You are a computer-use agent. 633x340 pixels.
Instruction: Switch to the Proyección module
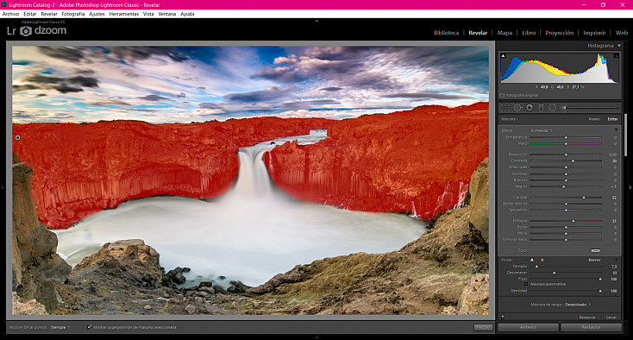[x=559, y=33]
